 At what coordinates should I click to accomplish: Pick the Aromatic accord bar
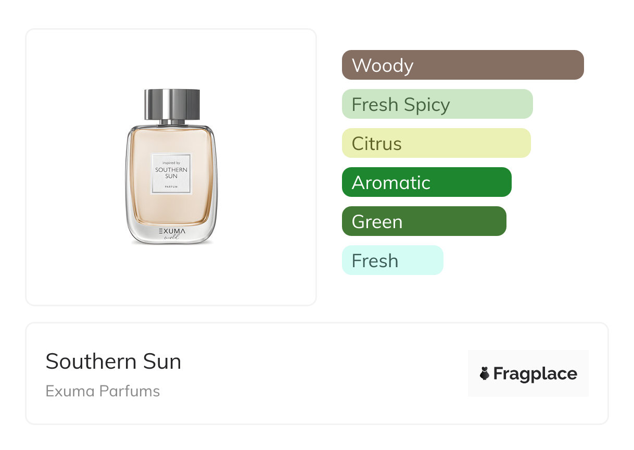[426, 182]
